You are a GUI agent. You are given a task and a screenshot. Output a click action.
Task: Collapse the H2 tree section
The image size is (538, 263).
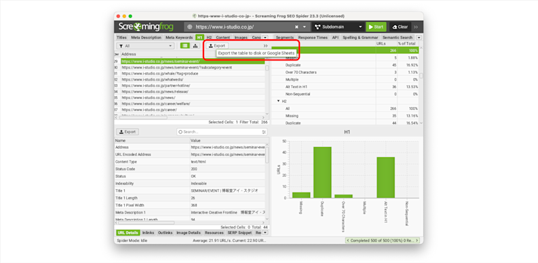[279, 101]
